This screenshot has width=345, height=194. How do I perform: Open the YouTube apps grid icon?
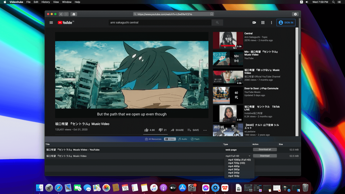(x=263, y=23)
